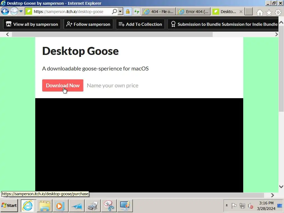Expand the address bar autocomplete dropdown

(x=120, y=12)
